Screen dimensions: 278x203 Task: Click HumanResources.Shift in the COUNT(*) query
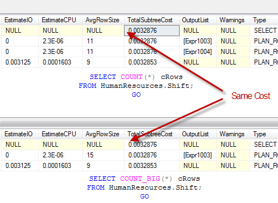[x=145, y=86]
